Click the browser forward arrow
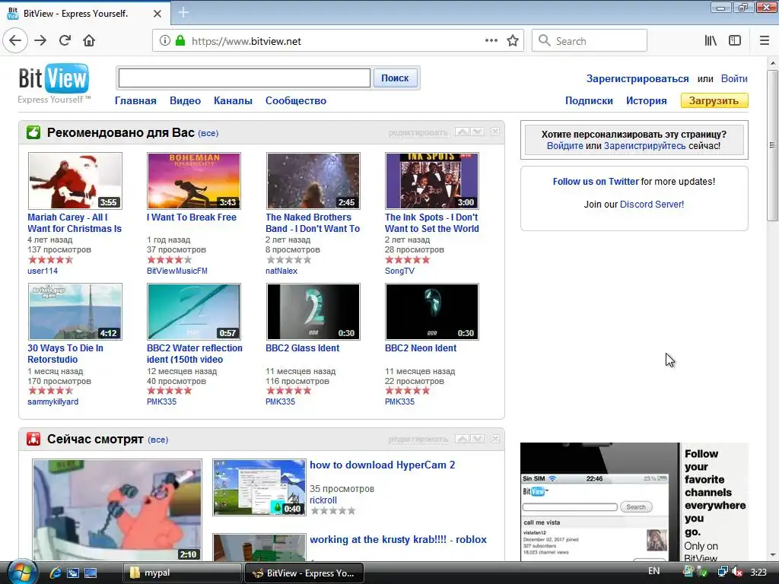Image resolution: width=779 pixels, height=584 pixels. point(40,41)
